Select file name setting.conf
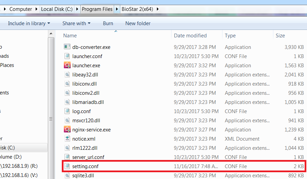 (x=85, y=166)
